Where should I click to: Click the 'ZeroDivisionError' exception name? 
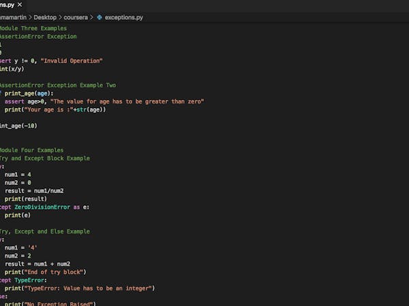42,207
